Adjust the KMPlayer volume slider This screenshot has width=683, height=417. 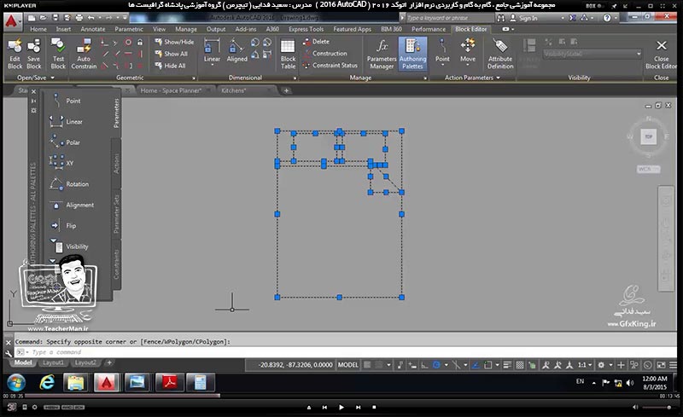click(657, 408)
